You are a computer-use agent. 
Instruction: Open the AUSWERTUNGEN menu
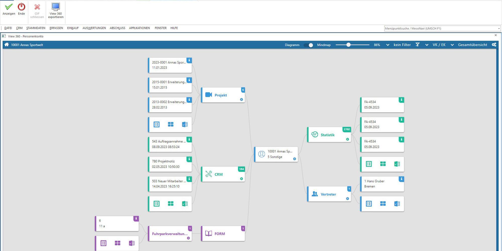pyautogui.click(x=94, y=28)
